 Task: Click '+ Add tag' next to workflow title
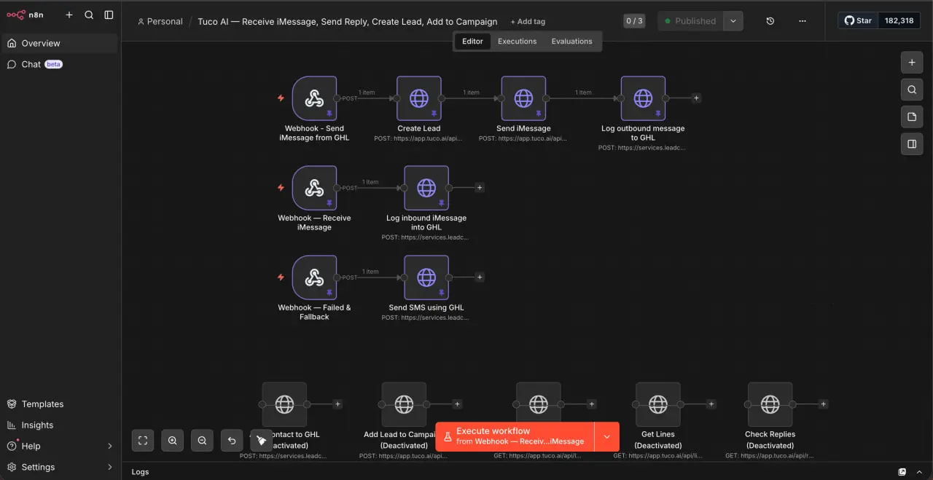pyautogui.click(x=528, y=22)
